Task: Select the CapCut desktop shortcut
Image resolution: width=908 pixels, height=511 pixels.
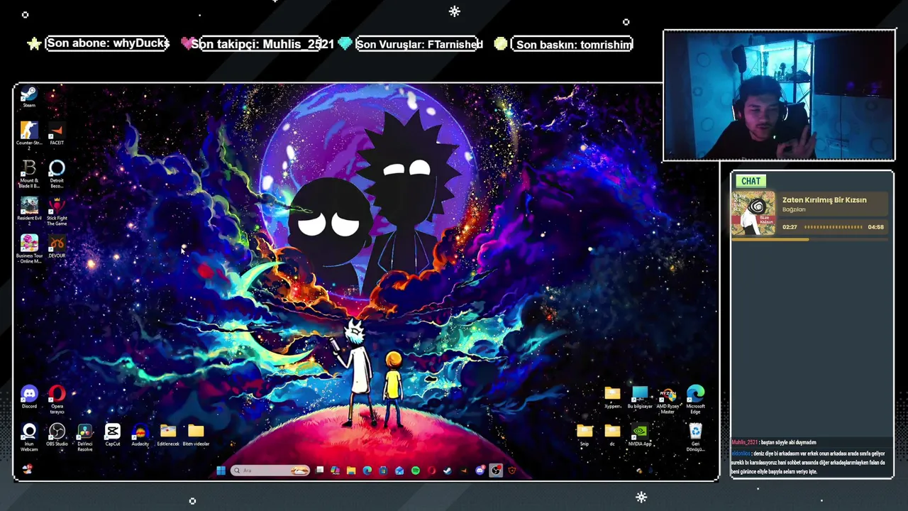Action: (x=112, y=434)
